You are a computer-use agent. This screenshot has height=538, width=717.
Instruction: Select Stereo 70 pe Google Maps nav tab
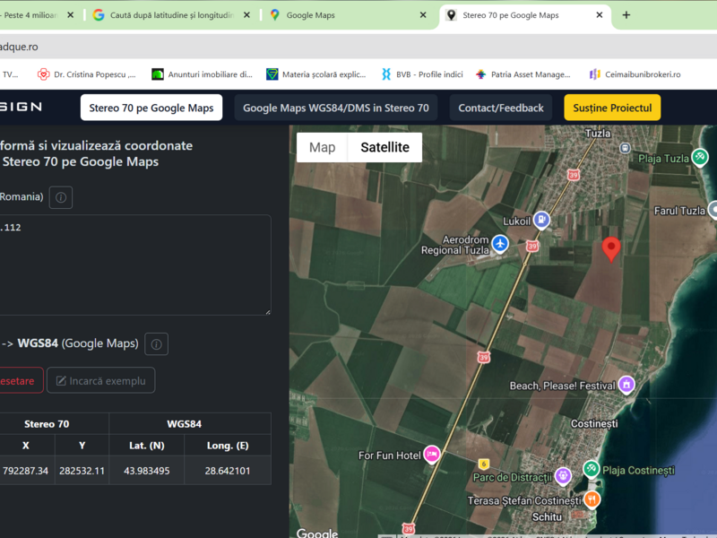click(x=151, y=108)
